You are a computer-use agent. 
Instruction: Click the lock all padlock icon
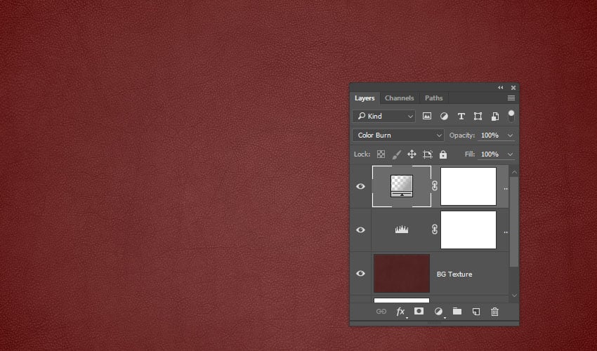pos(442,154)
